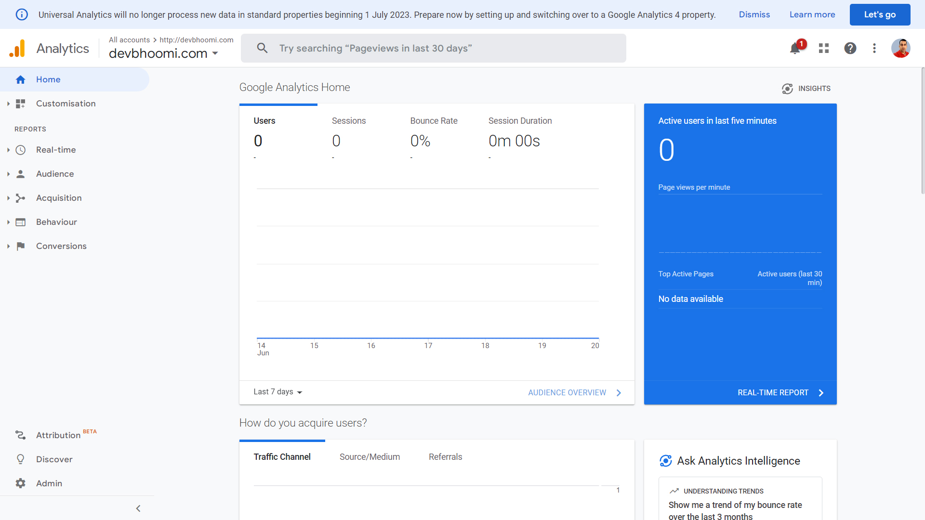The image size is (925, 520).
Task: Click the Understanding Trends arrow icon
Action: (x=674, y=491)
